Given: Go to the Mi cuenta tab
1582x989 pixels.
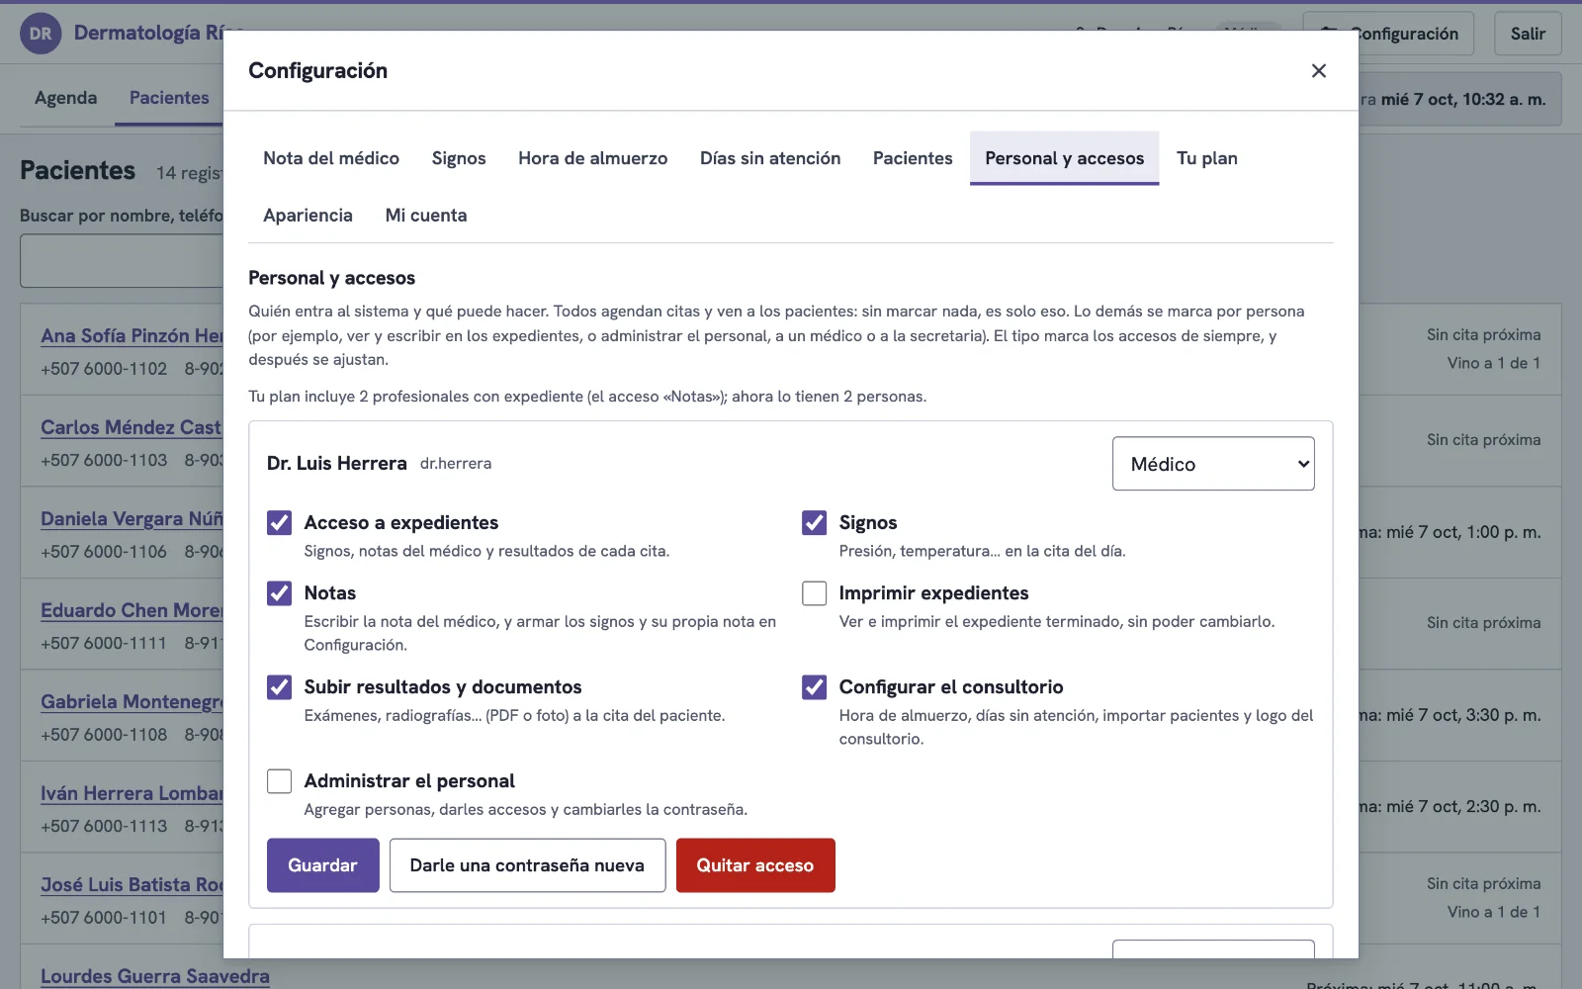Looking at the screenshot, I should point(426,216).
